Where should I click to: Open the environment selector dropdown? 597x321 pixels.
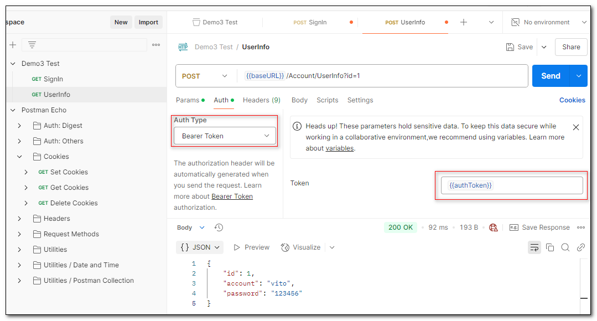click(x=549, y=23)
